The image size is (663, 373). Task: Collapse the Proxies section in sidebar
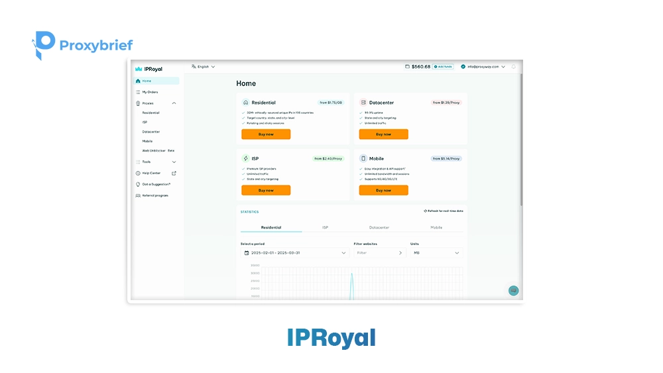click(174, 103)
